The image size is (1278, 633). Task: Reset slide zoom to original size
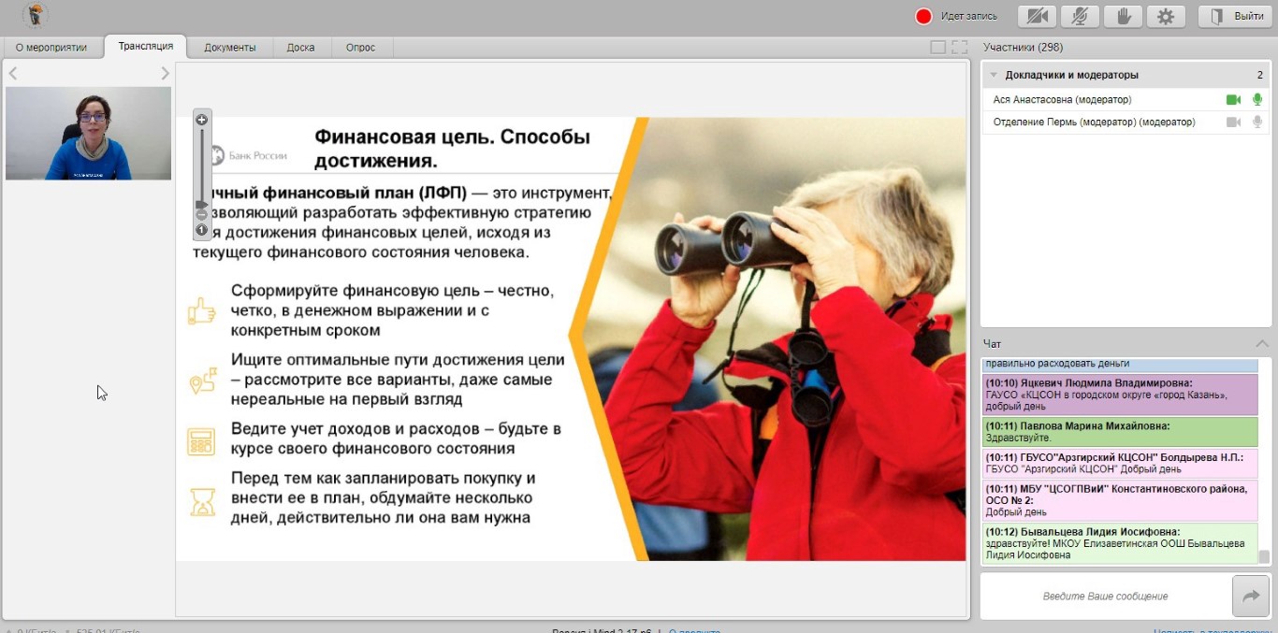[x=201, y=229]
